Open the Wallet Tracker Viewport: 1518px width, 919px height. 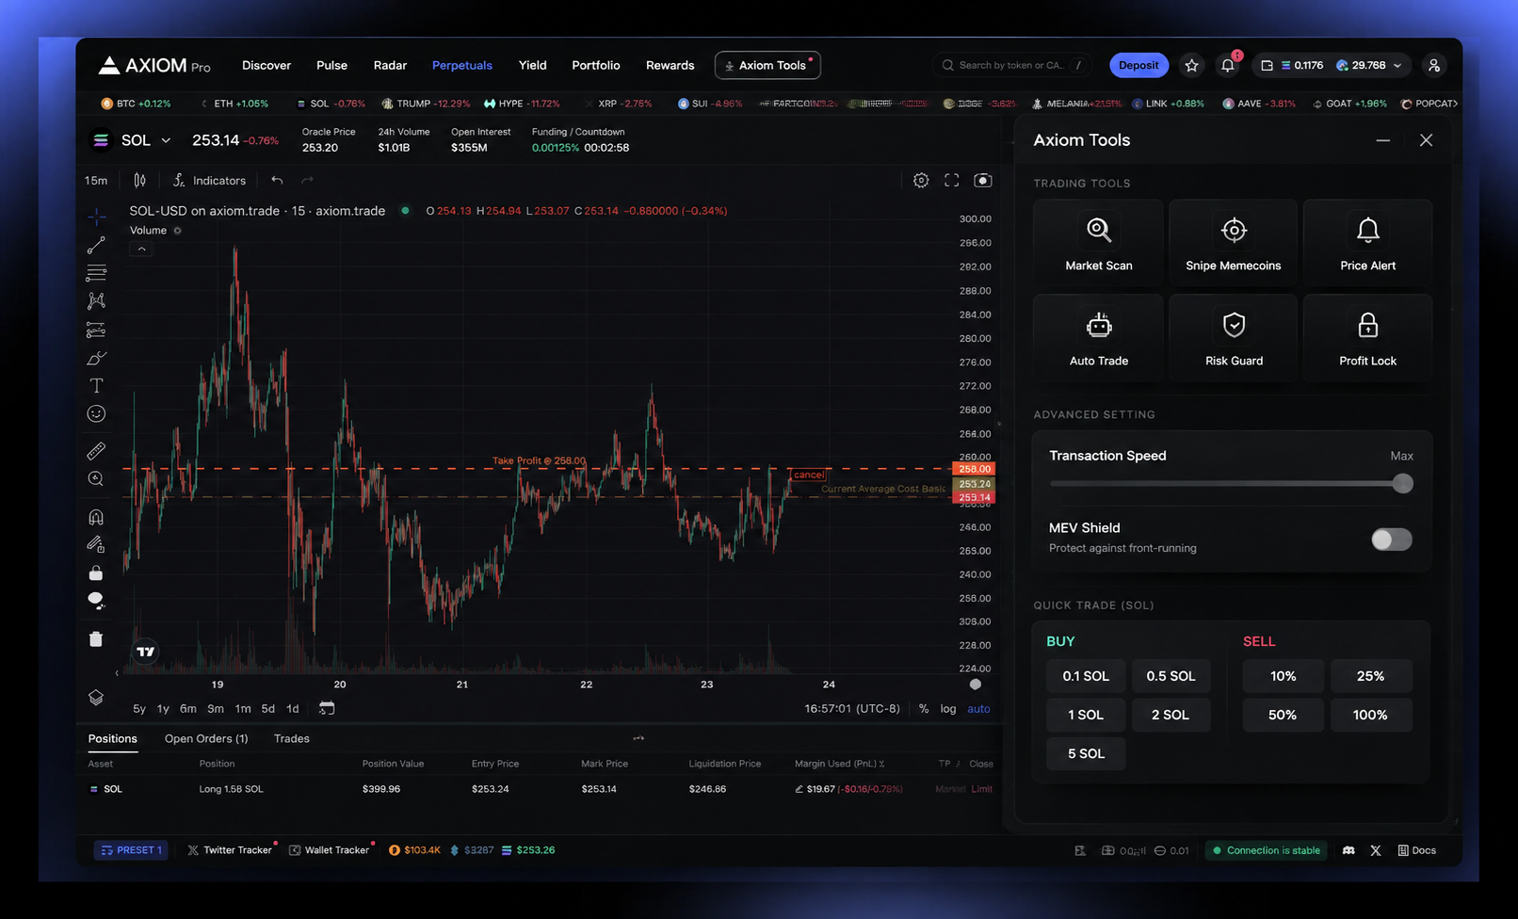pyautogui.click(x=329, y=850)
